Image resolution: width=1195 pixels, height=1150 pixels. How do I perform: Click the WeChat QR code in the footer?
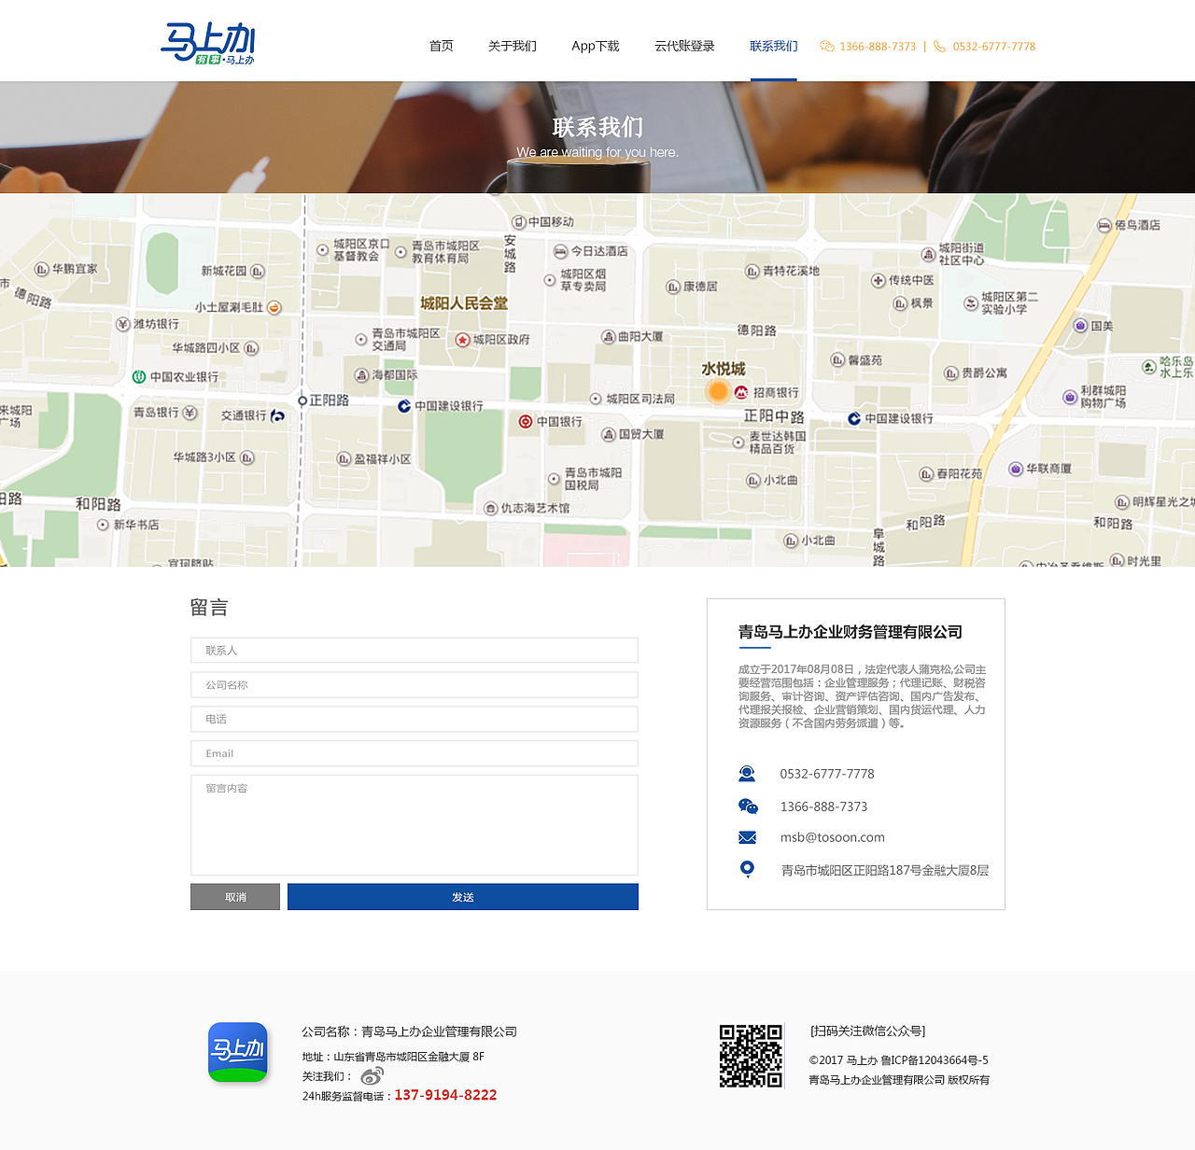751,1058
